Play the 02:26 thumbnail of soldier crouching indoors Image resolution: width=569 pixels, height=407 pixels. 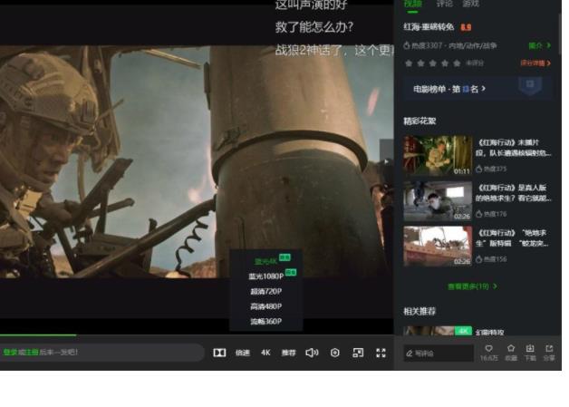pos(438,200)
